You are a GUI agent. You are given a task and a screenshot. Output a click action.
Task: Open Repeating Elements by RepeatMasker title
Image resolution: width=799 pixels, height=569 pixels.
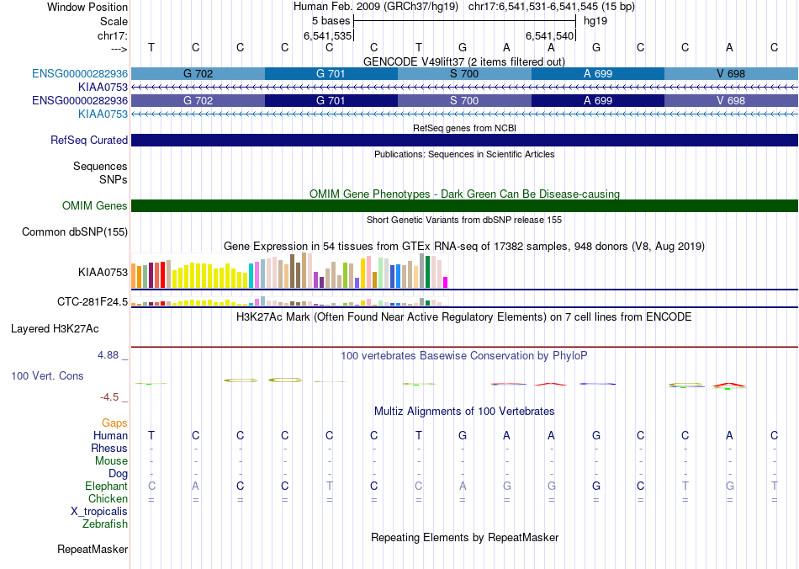(x=464, y=538)
